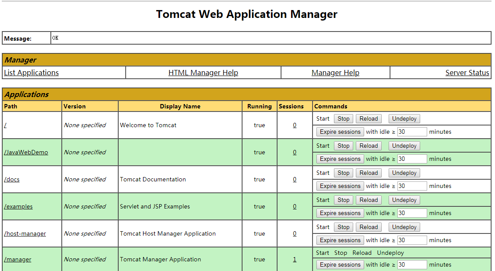Image resolution: width=495 pixels, height=271 pixels.
Task: Click the sessions count for root / app
Action: tap(295, 125)
